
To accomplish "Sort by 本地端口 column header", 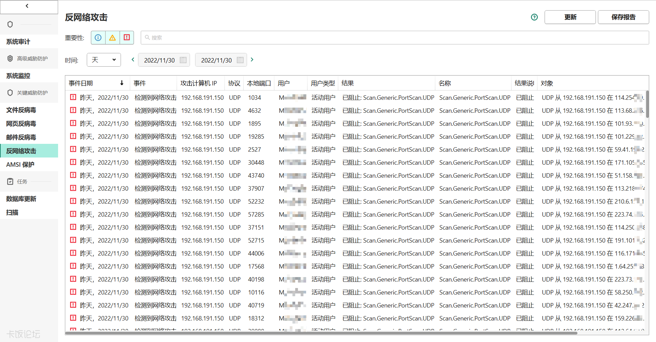I will (x=259, y=83).
